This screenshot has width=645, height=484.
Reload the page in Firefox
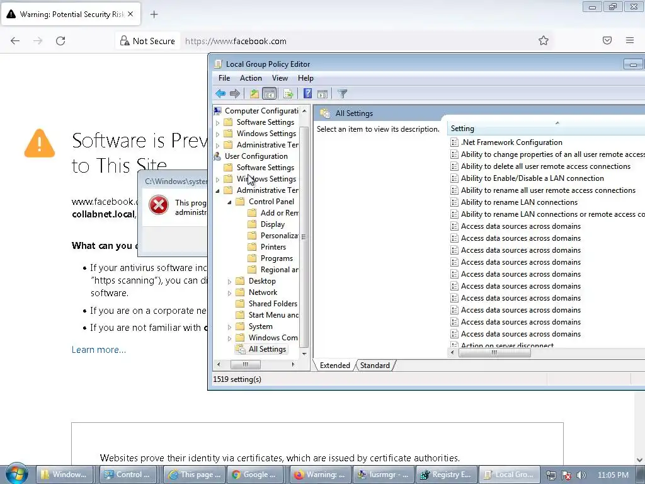(60, 41)
